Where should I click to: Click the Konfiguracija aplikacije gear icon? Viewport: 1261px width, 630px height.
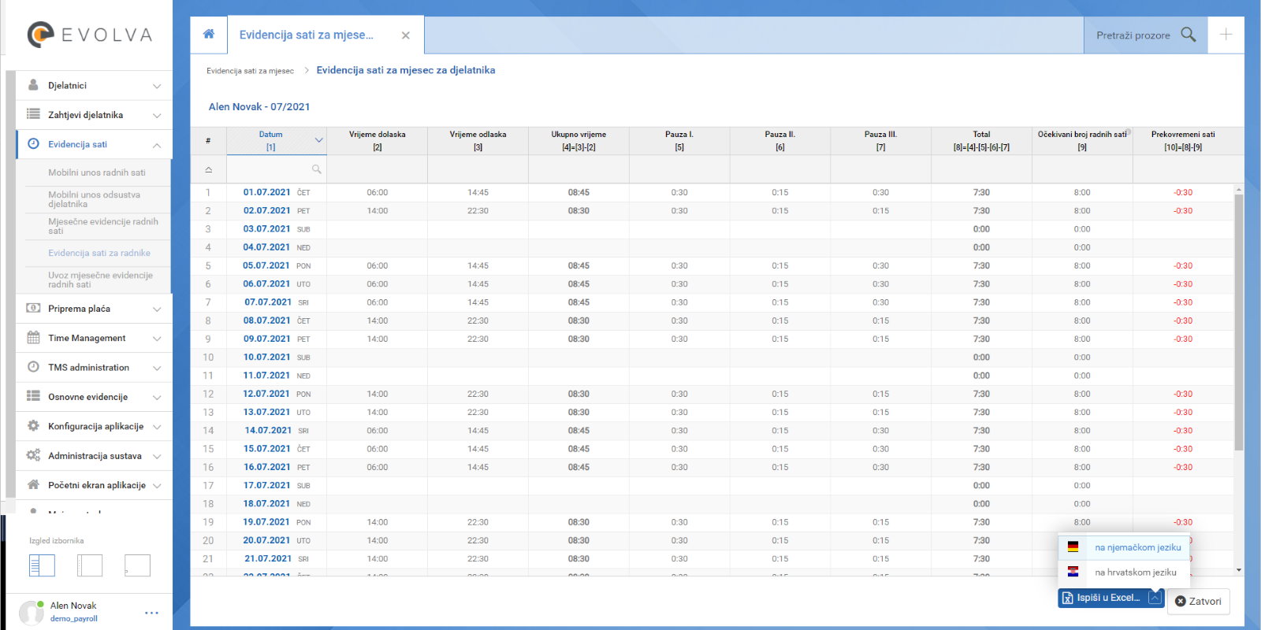click(33, 426)
